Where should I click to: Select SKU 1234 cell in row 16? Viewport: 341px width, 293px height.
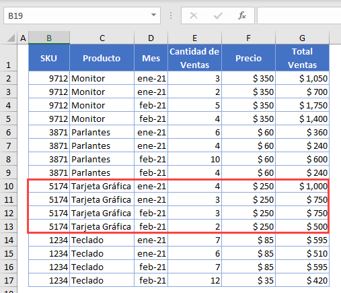49,267
